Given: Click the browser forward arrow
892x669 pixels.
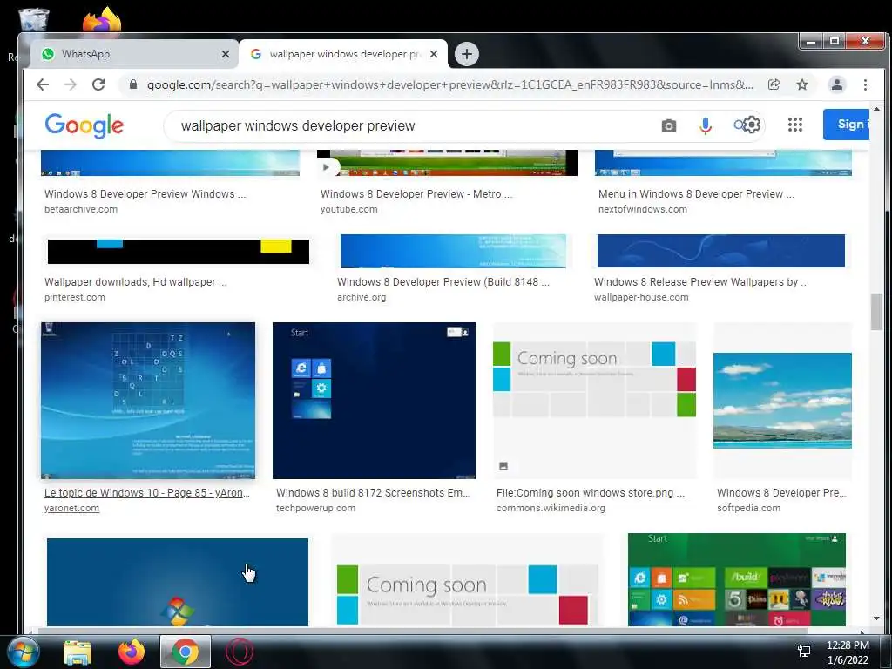Looking at the screenshot, I should click(70, 84).
